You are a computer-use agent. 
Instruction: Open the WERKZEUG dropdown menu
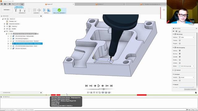coord(22,13)
